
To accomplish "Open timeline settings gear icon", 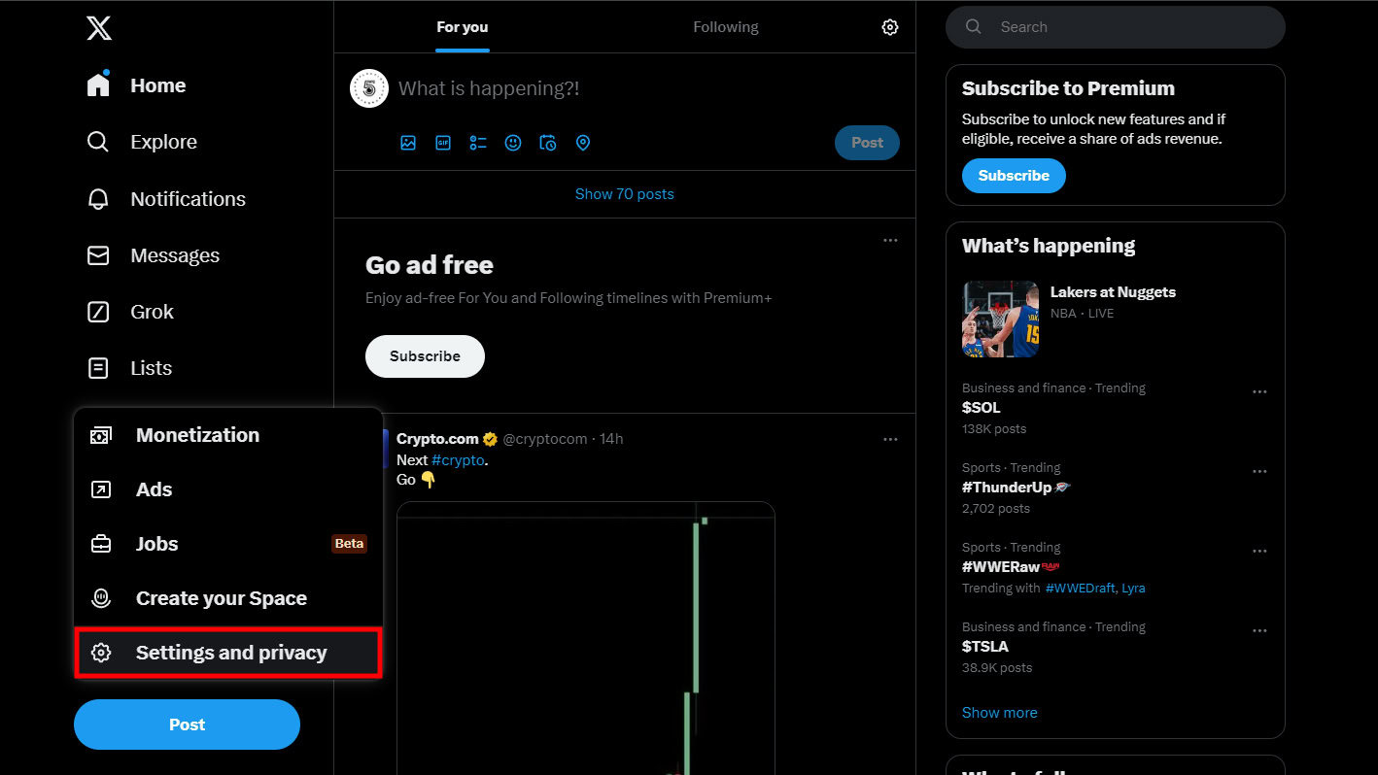I will point(889,27).
